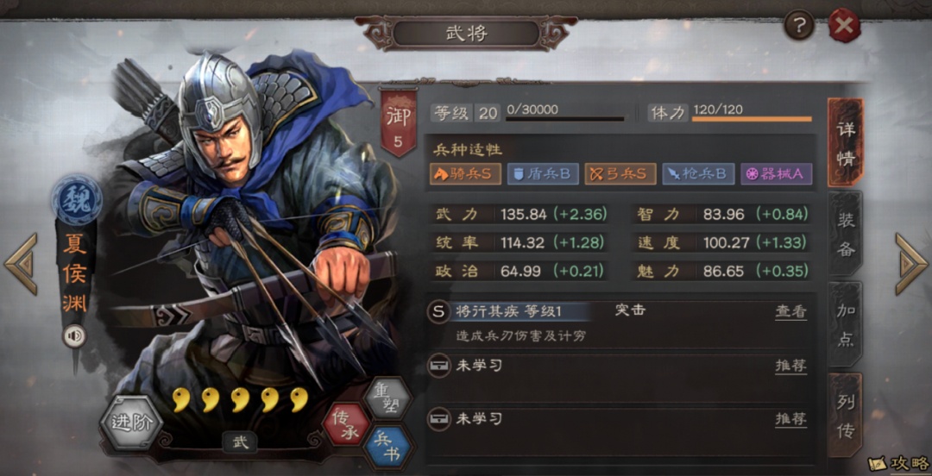Tap the speaker voice icon under 夏侯渊
The width and height of the screenshot is (932, 476).
click(x=75, y=337)
